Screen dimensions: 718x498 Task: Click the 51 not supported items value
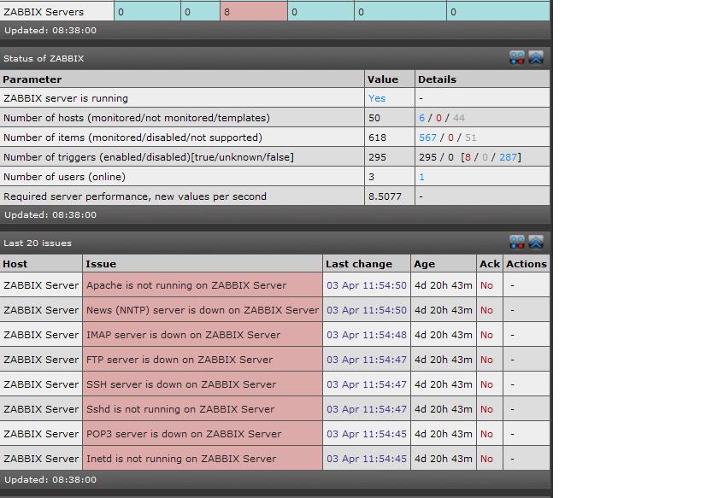471,138
